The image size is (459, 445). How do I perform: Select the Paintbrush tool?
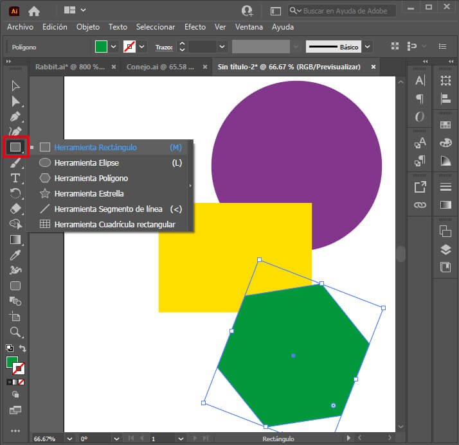point(15,162)
